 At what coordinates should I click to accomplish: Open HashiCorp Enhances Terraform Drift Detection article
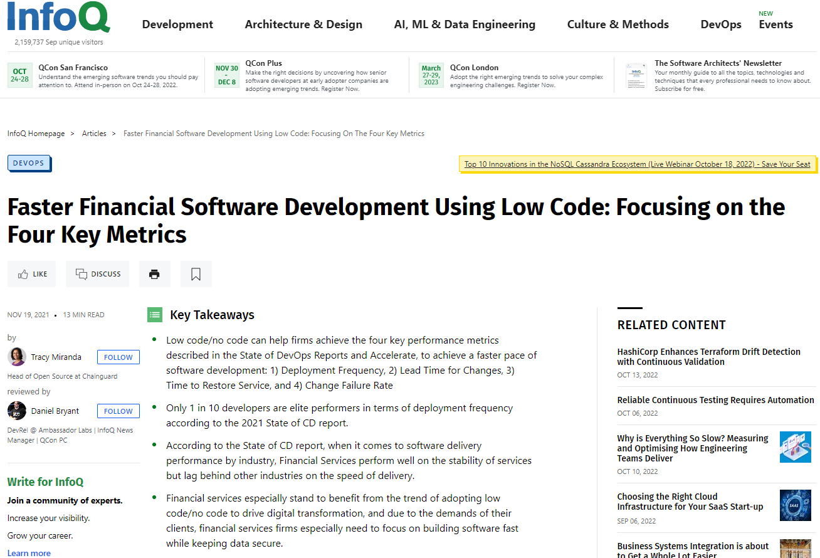pyautogui.click(x=709, y=357)
